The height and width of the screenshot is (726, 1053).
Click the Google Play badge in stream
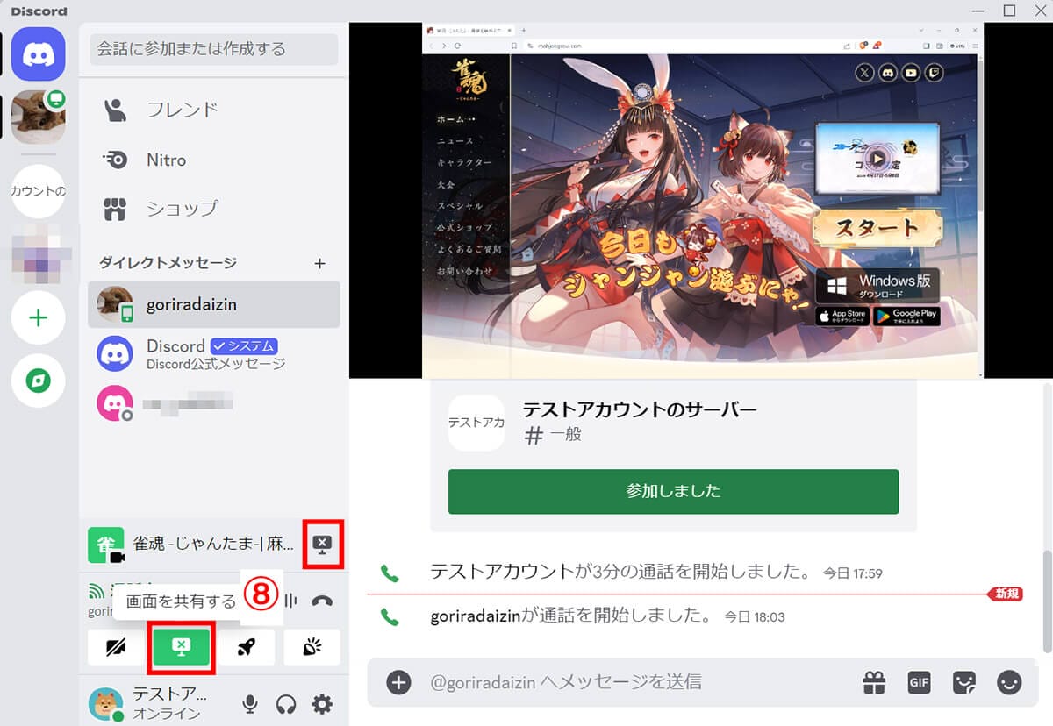click(x=906, y=316)
